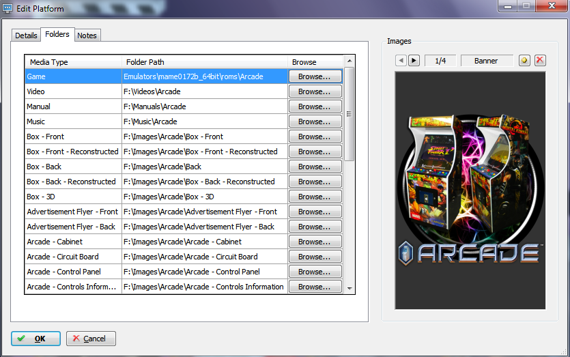This screenshot has height=357, width=570.
Task: Browse for Arcade - Control Panel folder
Action: pyautogui.click(x=315, y=272)
